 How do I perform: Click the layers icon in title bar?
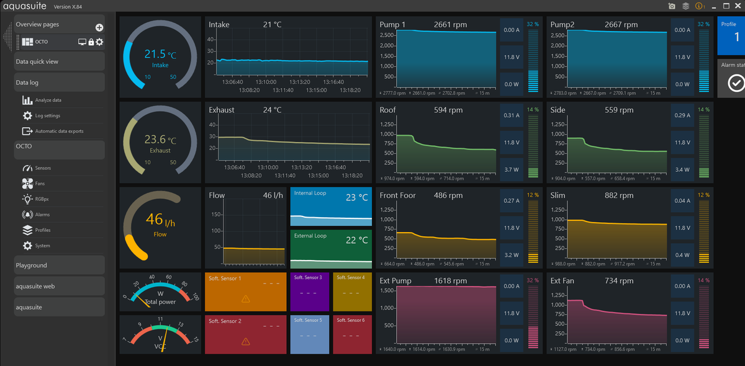685,6
